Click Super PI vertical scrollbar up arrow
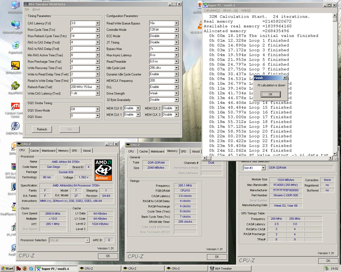 coord(335,16)
